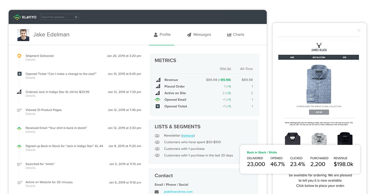
Task: Open Details under Signed up Back in Stock
Action: pyautogui.click(x=30, y=150)
